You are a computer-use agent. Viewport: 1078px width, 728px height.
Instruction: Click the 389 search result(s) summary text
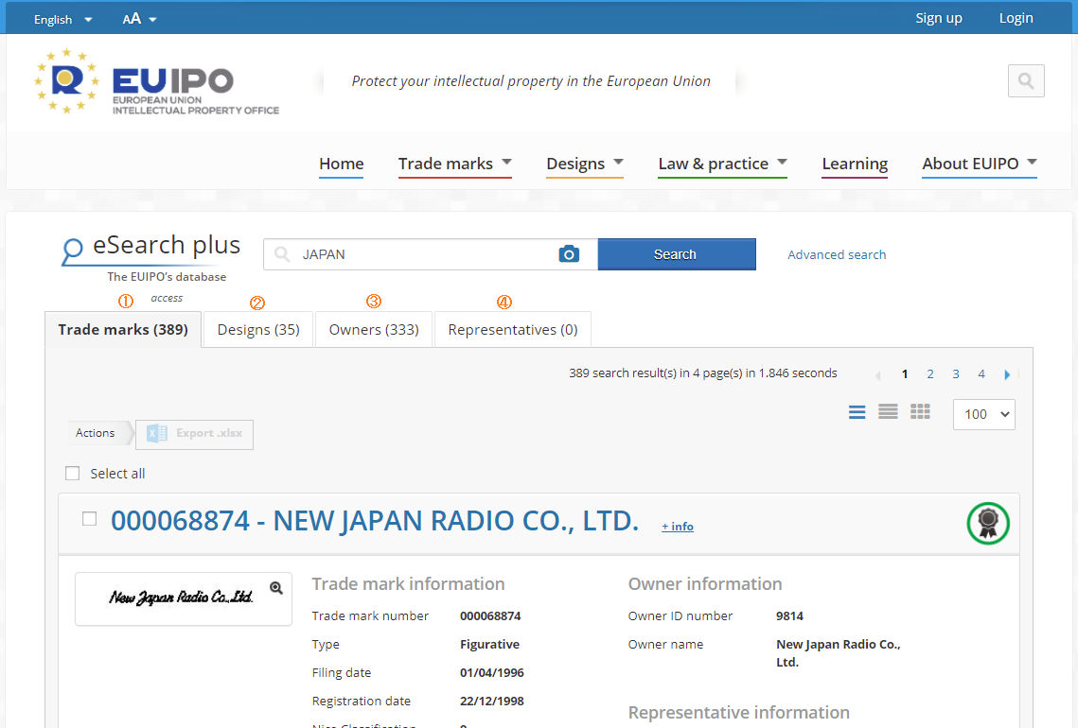point(702,373)
